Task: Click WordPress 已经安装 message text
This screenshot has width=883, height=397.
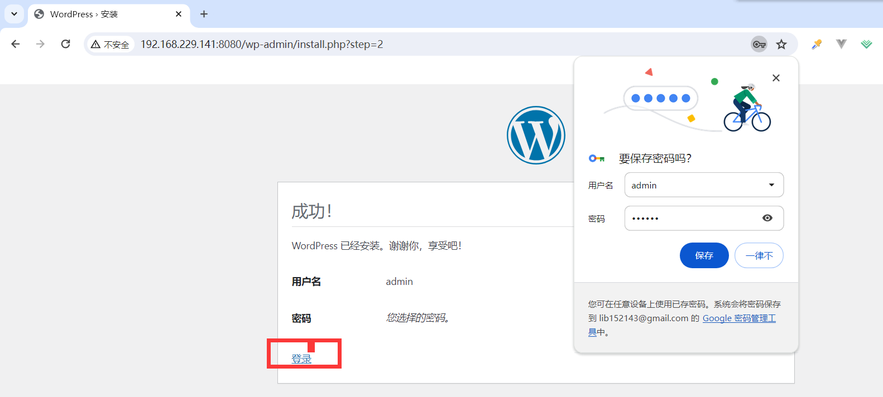Action: coord(377,246)
